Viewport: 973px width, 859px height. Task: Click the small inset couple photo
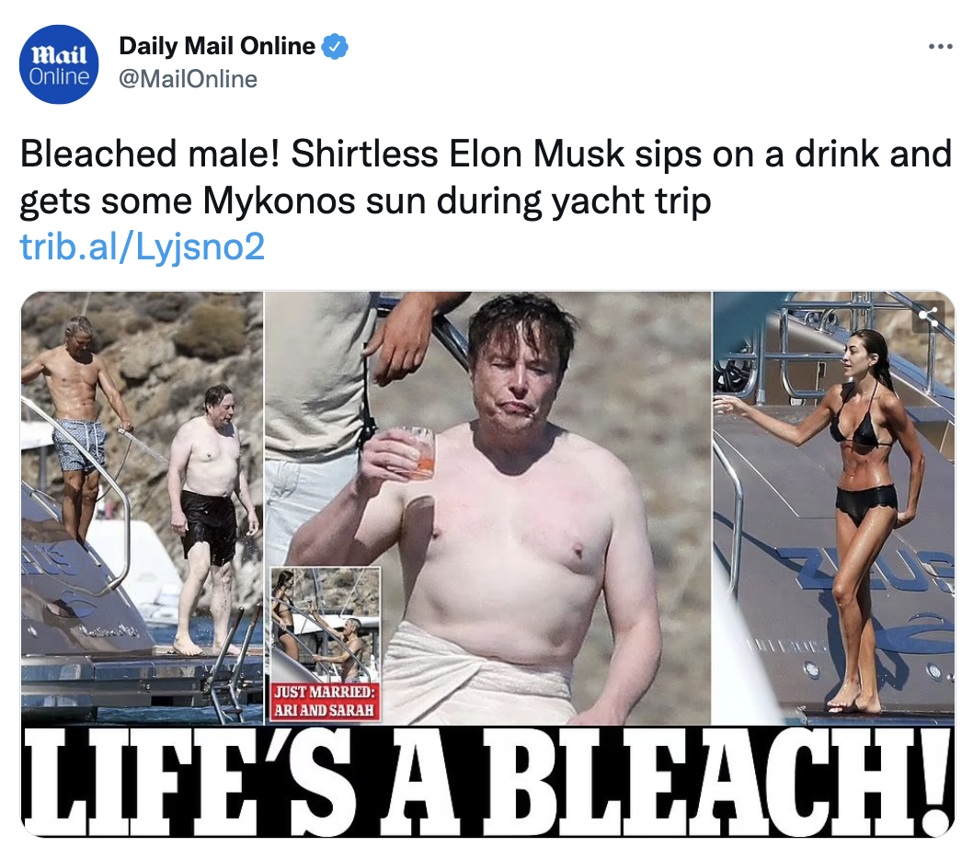[326, 624]
